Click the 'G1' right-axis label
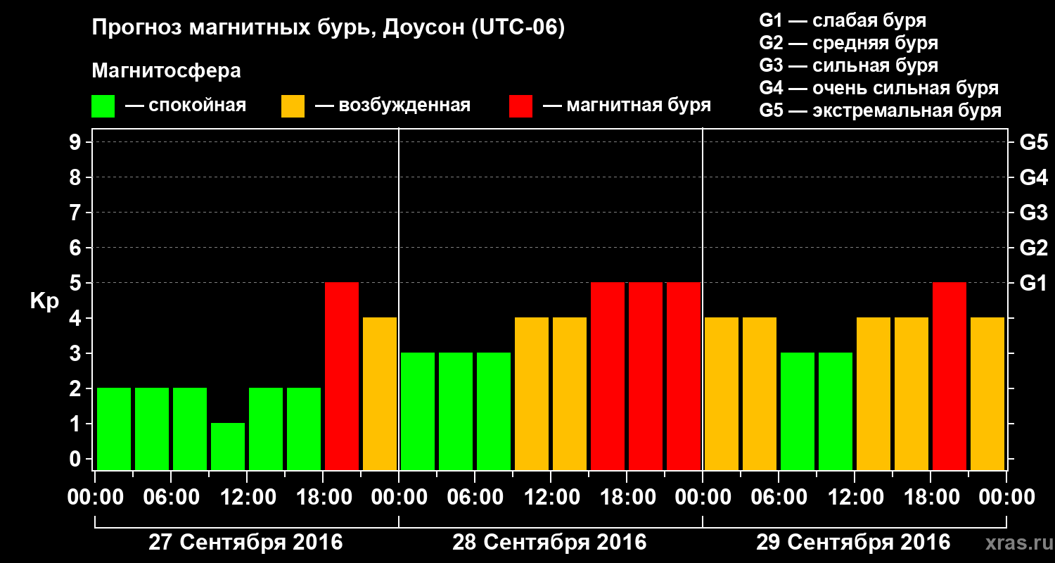The image size is (1055, 563). [1033, 283]
